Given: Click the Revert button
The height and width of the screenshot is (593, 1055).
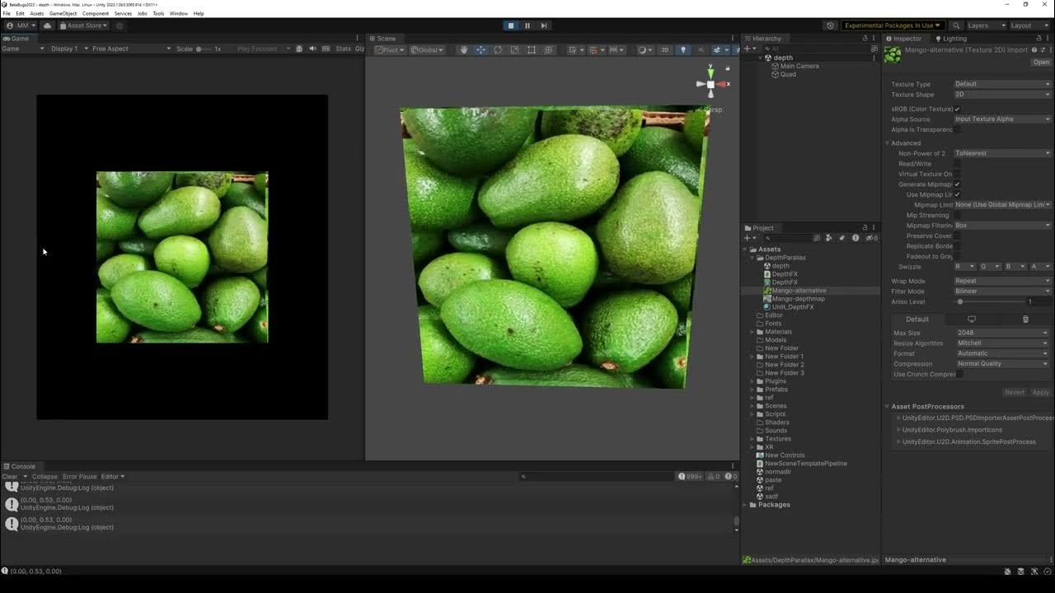Looking at the screenshot, I should [x=1015, y=393].
